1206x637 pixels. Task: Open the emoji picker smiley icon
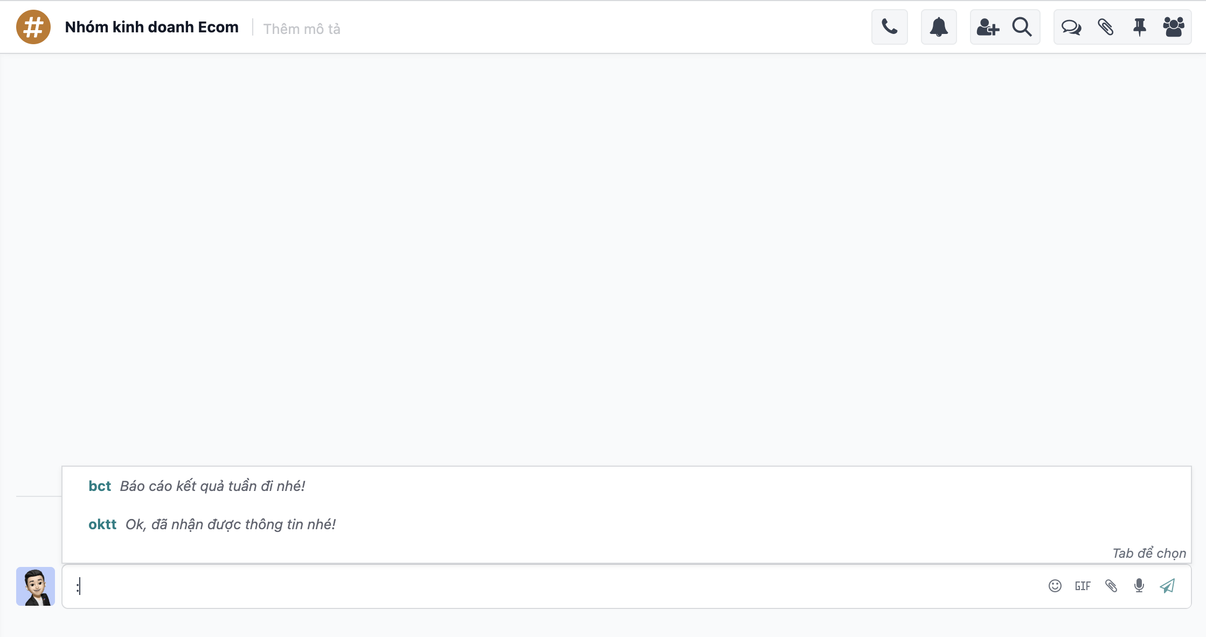coord(1055,586)
